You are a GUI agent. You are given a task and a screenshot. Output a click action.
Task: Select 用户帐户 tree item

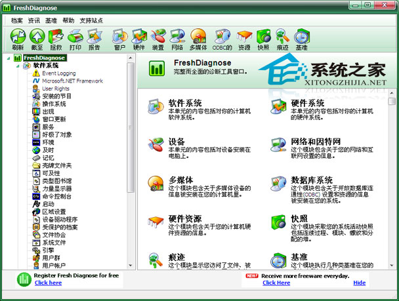click(54, 266)
